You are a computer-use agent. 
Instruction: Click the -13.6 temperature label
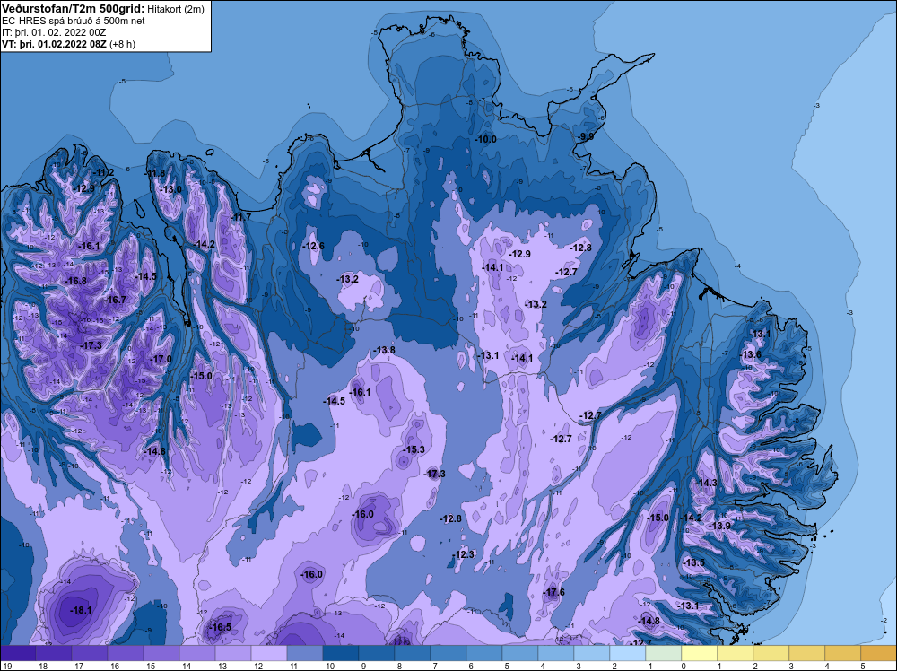tap(751, 354)
